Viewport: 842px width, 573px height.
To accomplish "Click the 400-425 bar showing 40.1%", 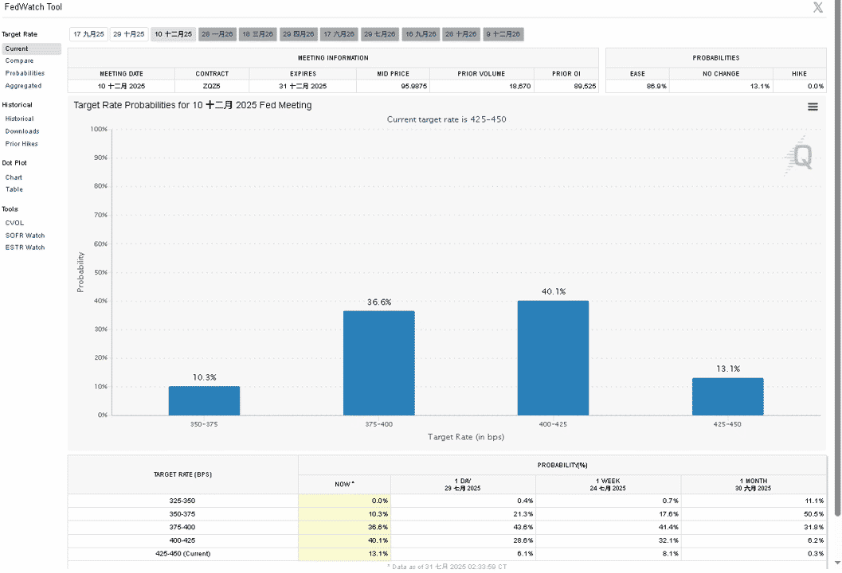I will (553, 358).
